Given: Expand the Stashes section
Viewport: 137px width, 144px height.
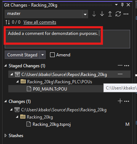Looking at the screenshot, I should click(5, 136).
